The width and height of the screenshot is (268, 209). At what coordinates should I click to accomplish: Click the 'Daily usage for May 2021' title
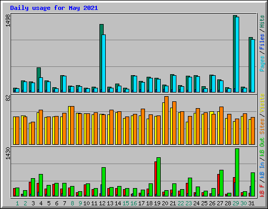pyautogui.click(x=54, y=8)
